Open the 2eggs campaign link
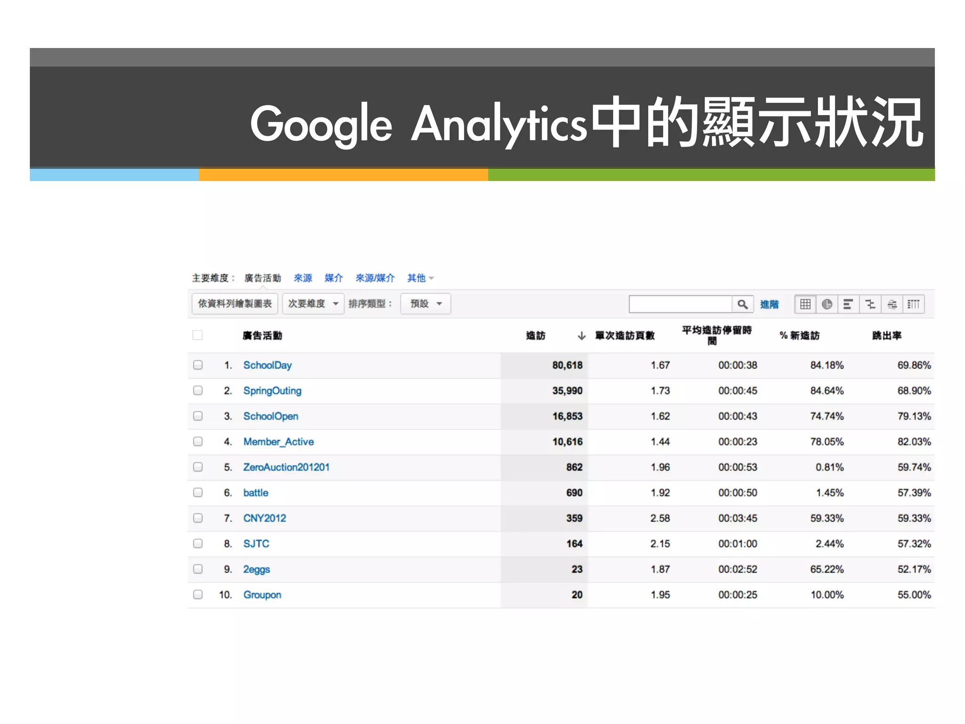Image resolution: width=965 pixels, height=724 pixels. click(256, 569)
